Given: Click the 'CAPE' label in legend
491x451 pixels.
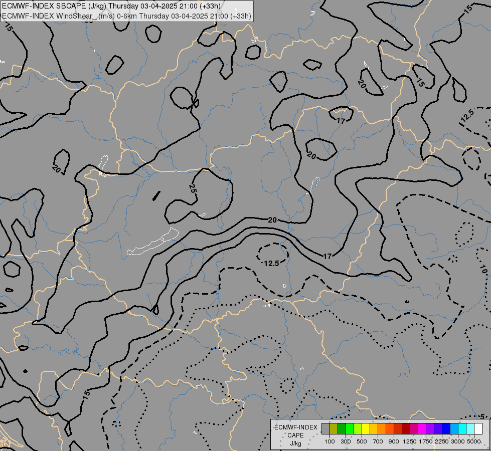Looking at the screenshot, I should [x=295, y=435].
